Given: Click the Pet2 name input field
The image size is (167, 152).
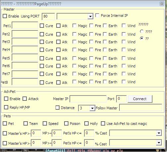Looking at the screenshot, I should point(25,34).
